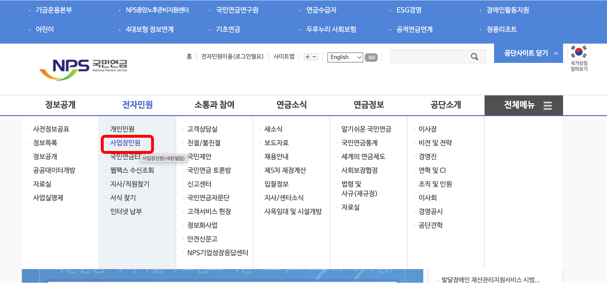Viewport: 607px width, 283px height.
Task: Select 경영공시 submenu item
Action: [x=431, y=211]
